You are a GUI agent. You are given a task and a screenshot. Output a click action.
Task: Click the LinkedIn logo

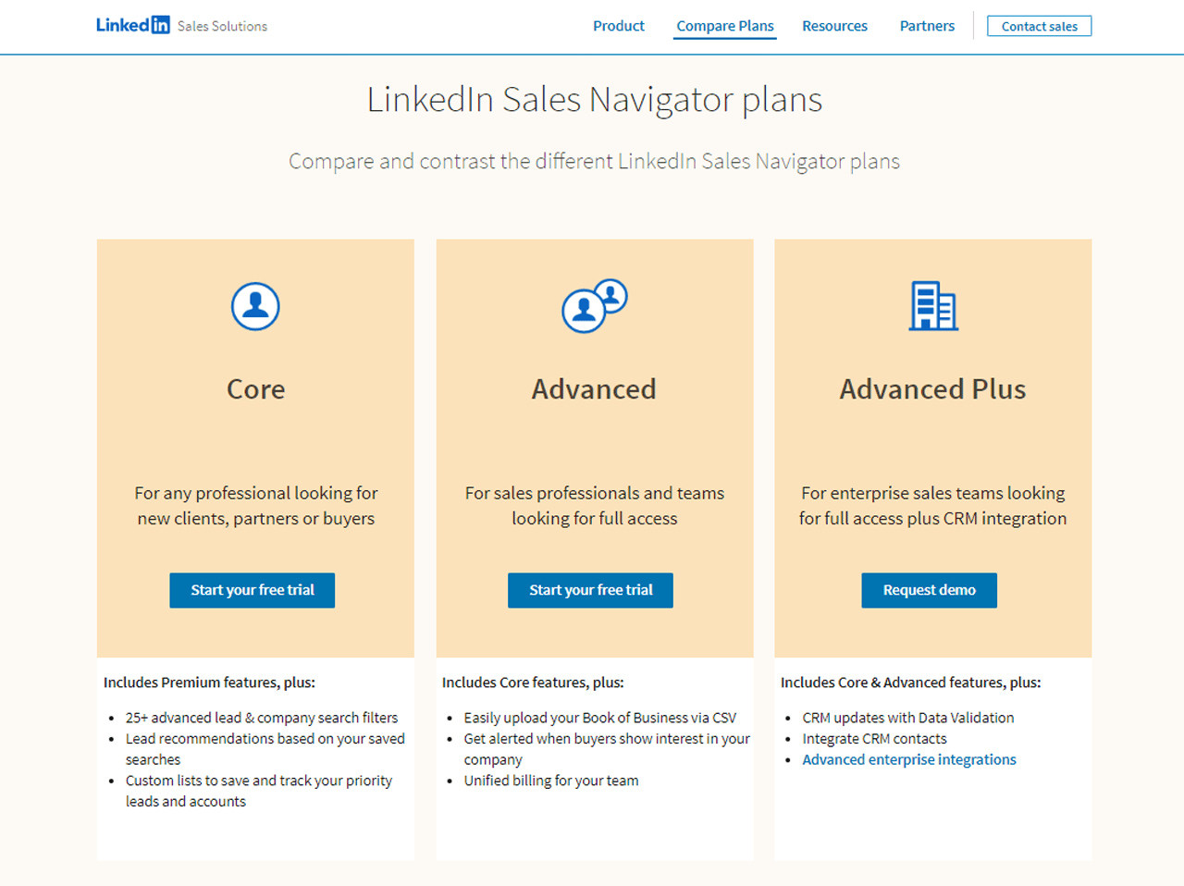pos(132,25)
